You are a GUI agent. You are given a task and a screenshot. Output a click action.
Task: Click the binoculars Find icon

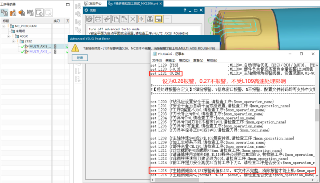[x=150, y=19]
